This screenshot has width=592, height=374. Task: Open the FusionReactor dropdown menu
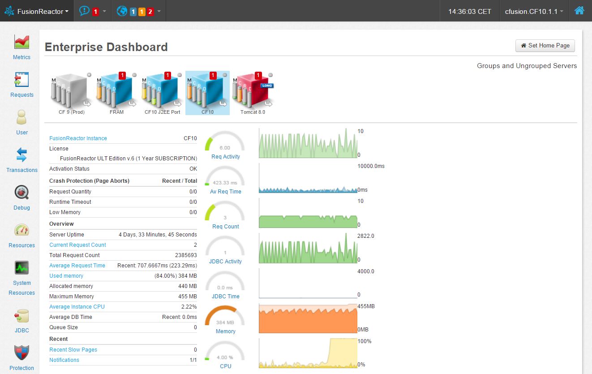click(x=37, y=11)
